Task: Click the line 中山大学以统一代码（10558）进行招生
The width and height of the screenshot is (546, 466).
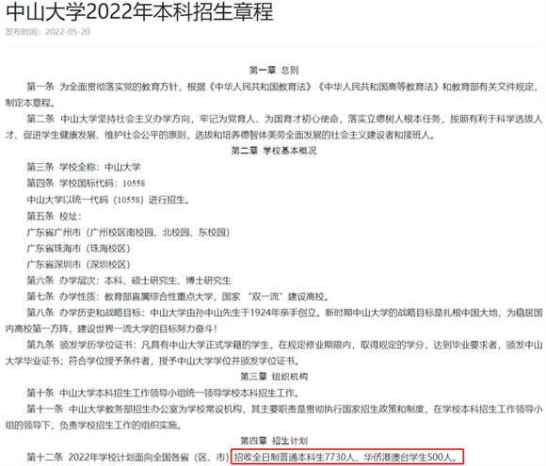Action: point(108,200)
